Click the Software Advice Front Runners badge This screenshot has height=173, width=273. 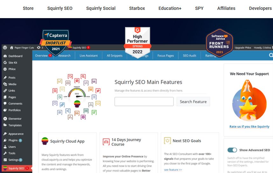tap(219, 43)
